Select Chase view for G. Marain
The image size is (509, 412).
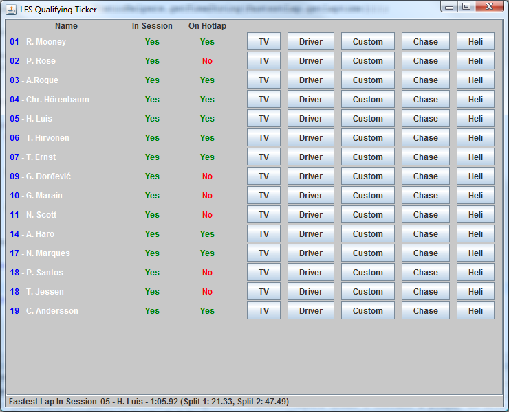(426, 196)
